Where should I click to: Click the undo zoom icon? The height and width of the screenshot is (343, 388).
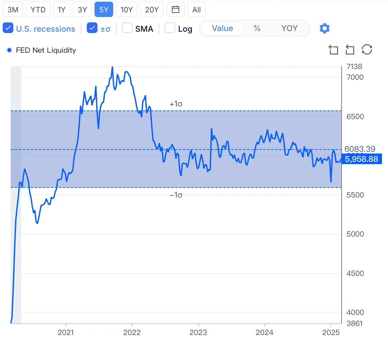350,50
